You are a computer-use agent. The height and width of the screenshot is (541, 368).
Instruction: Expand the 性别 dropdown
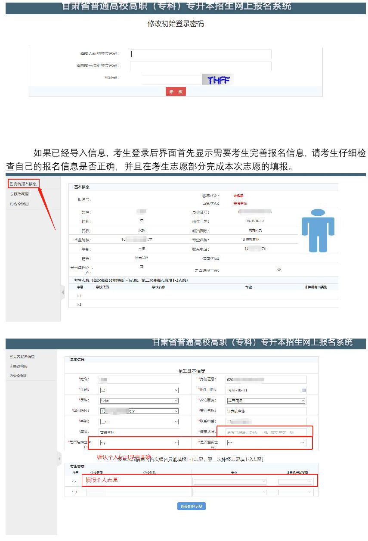(x=139, y=390)
